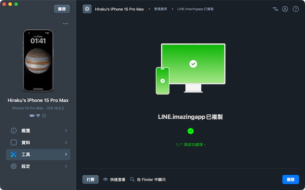Click the 打開 button
The height and width of the screenshot is (190, 305).
coord(90,179)
